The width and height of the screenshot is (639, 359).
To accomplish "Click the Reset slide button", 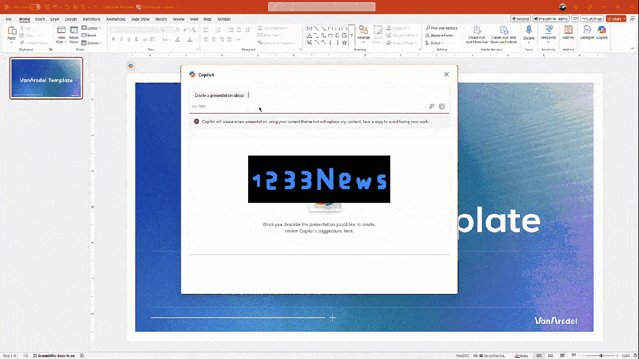I will tap(89, 35).
